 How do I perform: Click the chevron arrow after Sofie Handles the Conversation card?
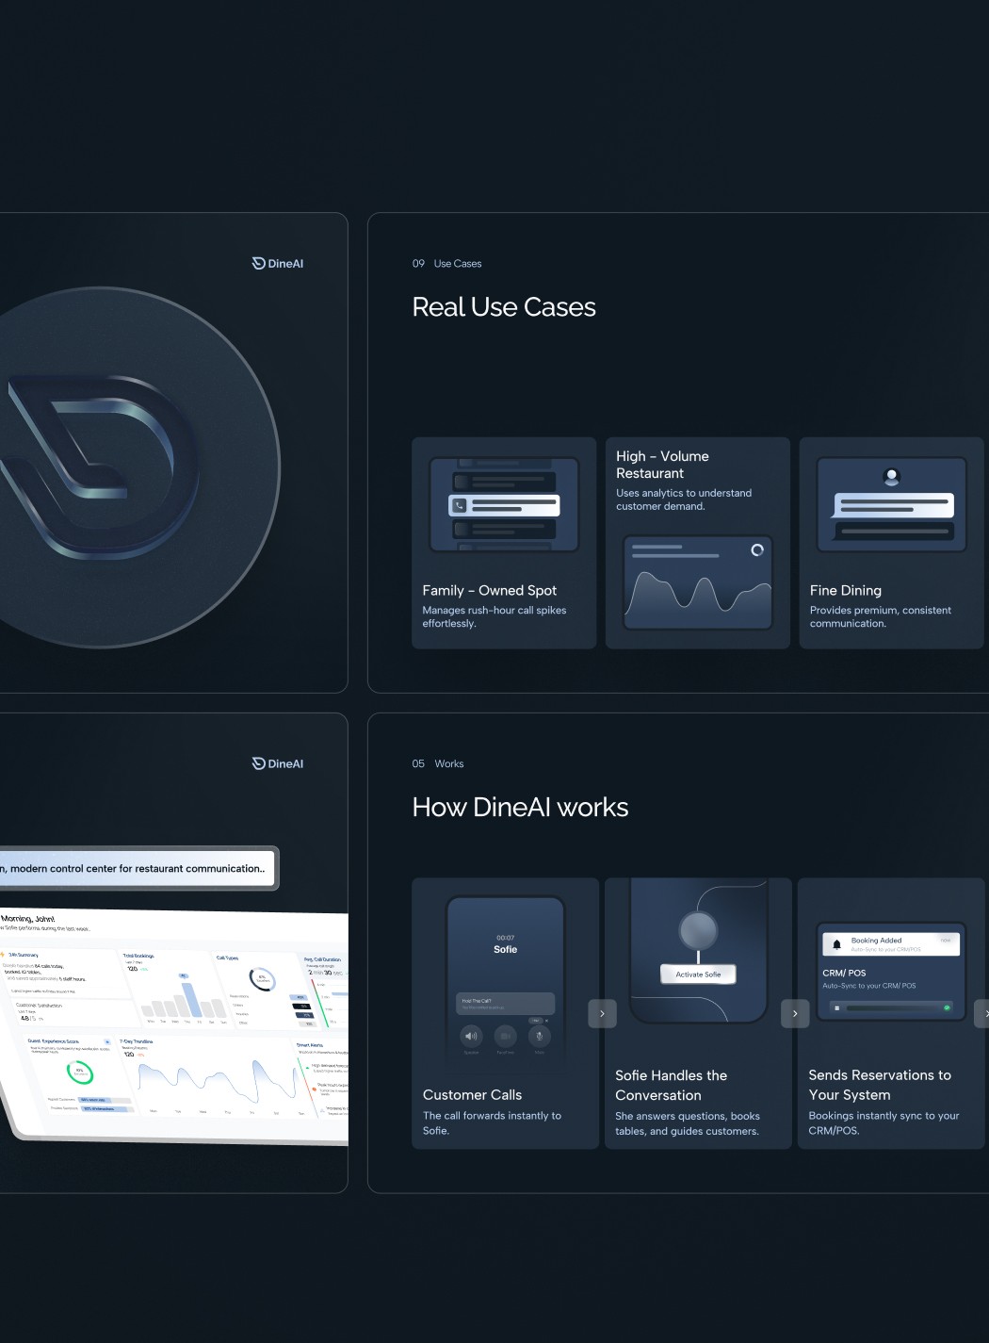coord(795,1013)
